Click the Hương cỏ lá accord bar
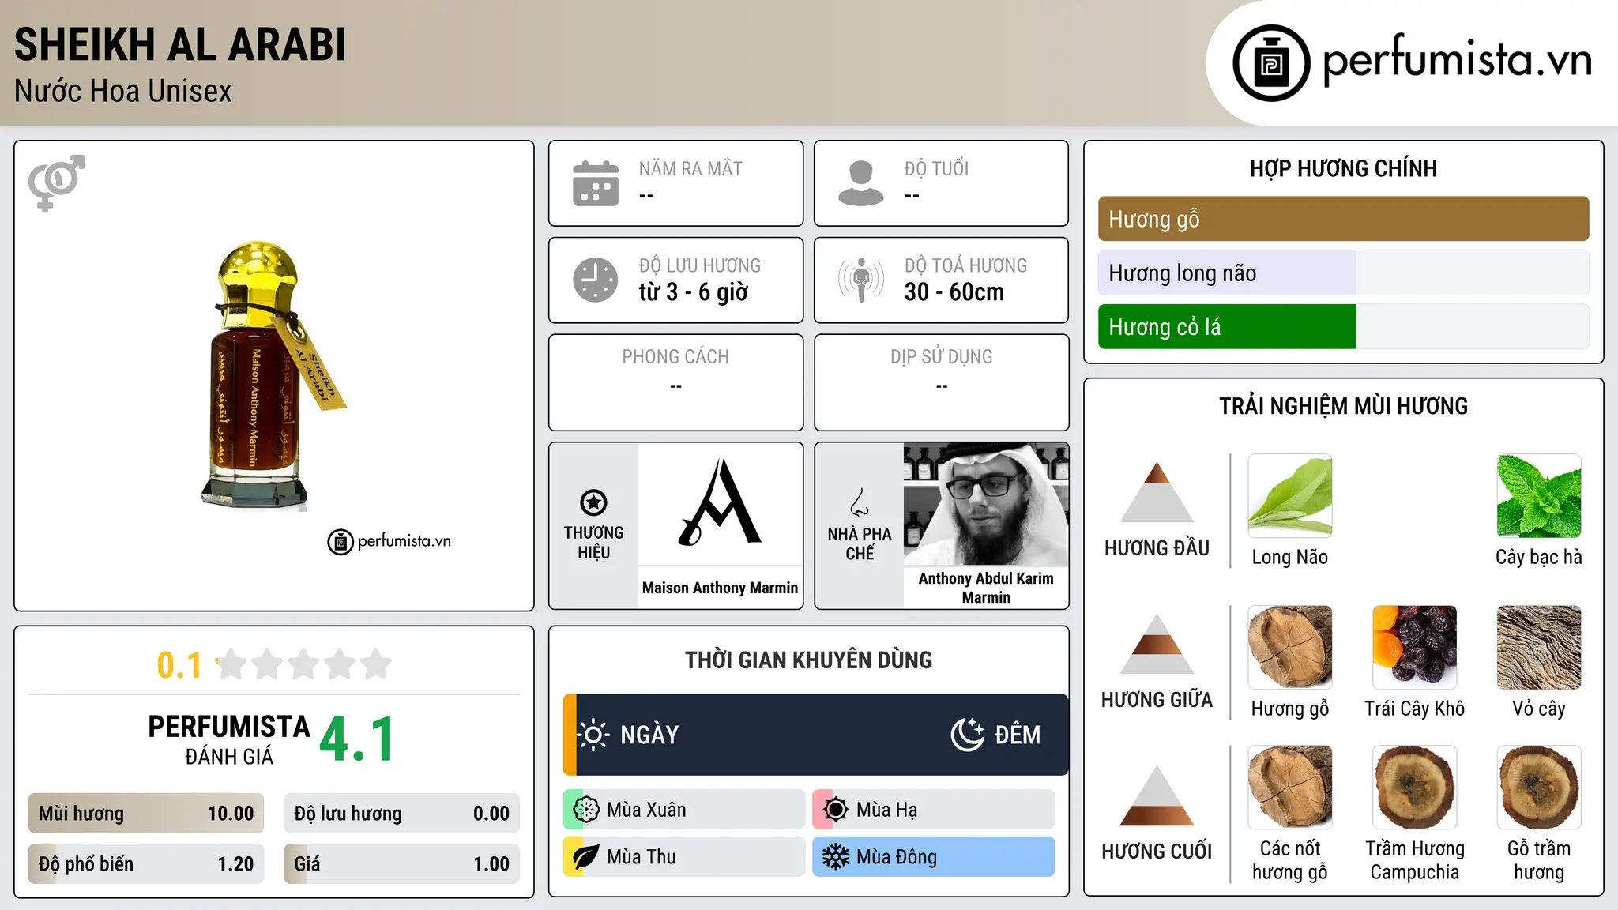Screen dimensions: 1618x910 1343,326
